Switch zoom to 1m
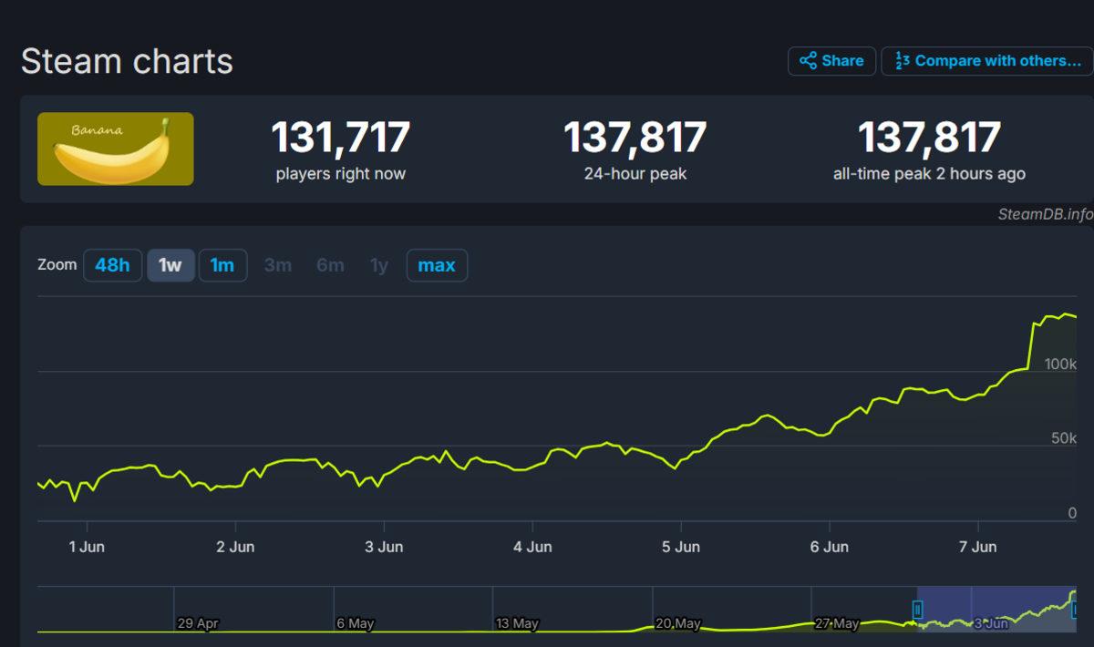The image size is (1094, 647). point(222,265)
